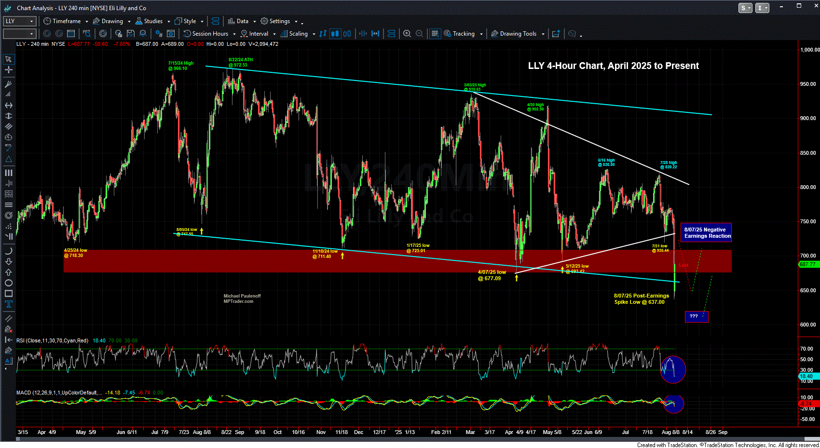Click the 'LLY 4-Hour Chart, April 2025 to Present' title
The width and height of the screenshot is (820, 448).
tap(613, 66)
